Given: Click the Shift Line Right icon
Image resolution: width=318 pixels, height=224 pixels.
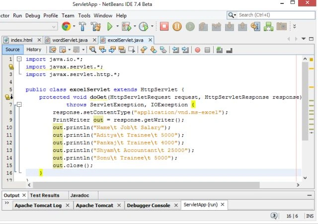Looking at the screenshot, I should (185, 50).
